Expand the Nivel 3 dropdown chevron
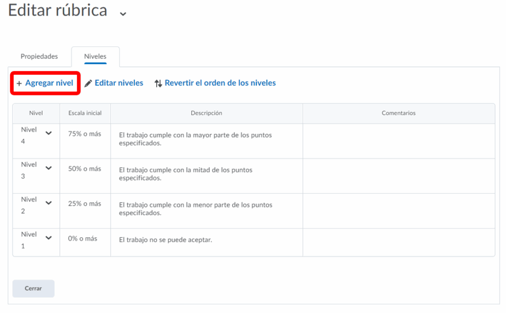Screen dimensions: 506x313 point(48,168)
